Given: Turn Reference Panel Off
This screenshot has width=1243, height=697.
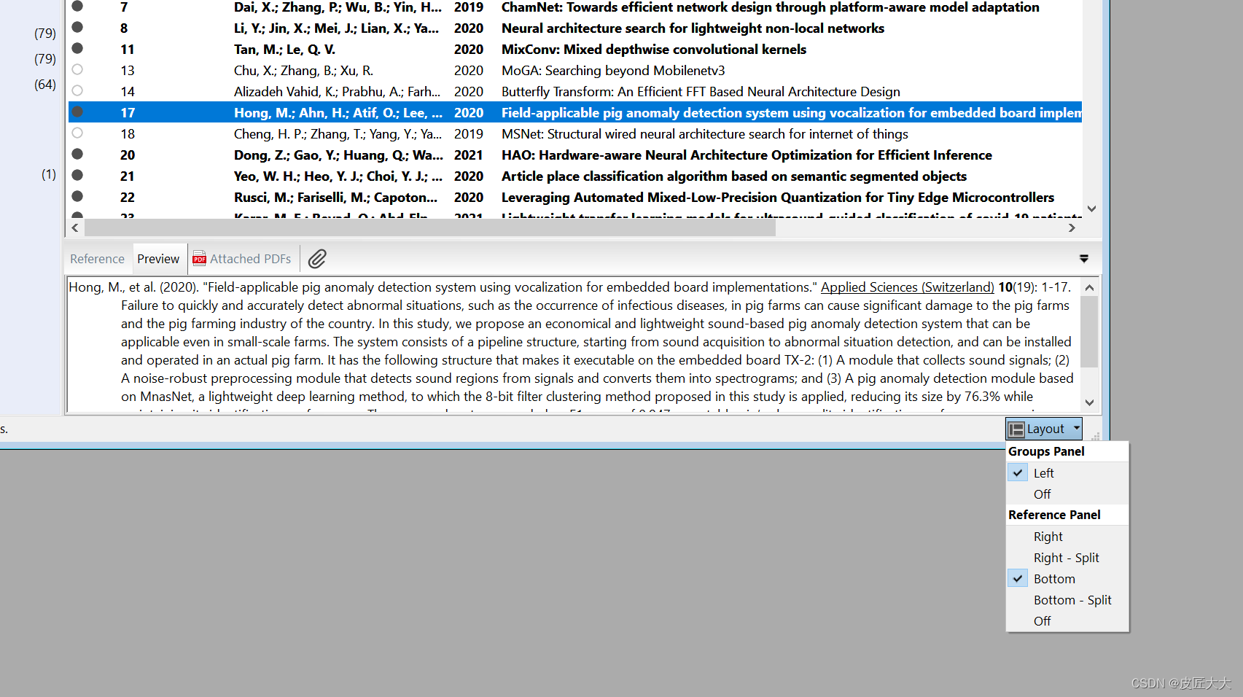Looking at the screenshot, I should click(1067, 621).
